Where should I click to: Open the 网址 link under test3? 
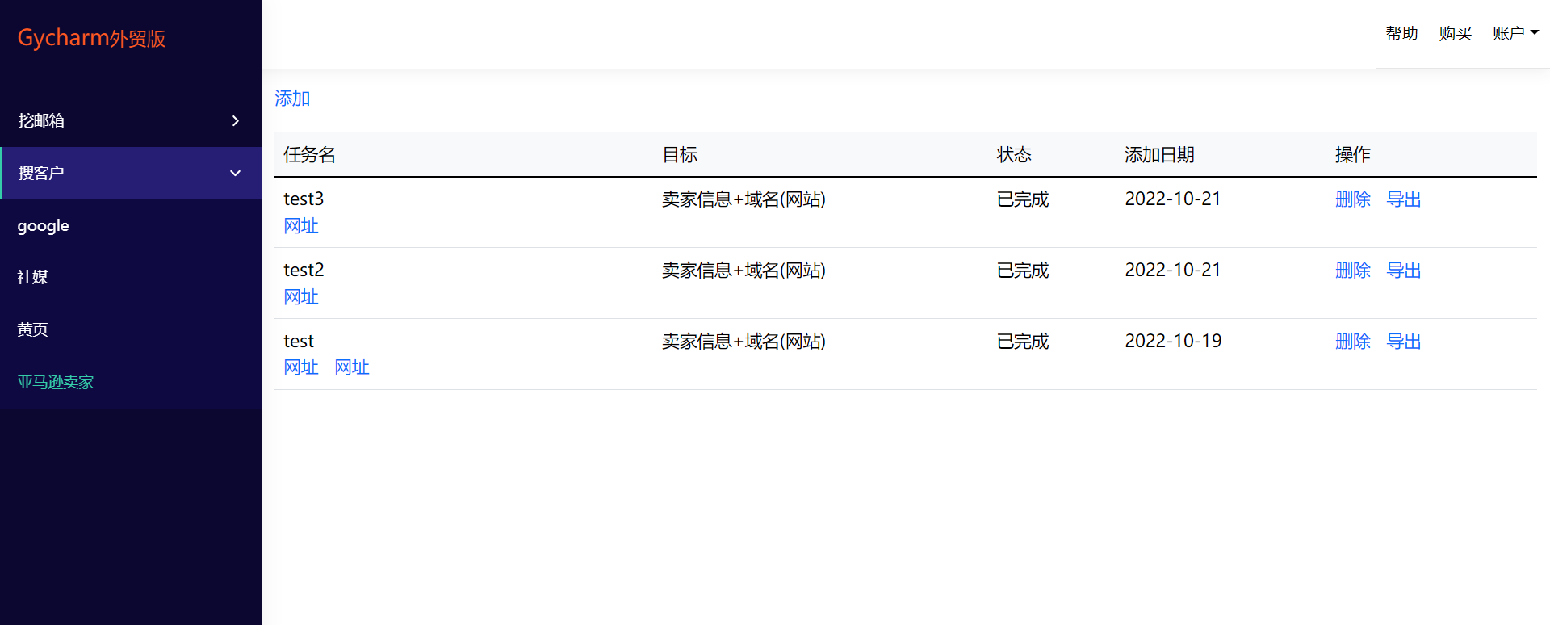pyautogui.click(x=301, y=226)
